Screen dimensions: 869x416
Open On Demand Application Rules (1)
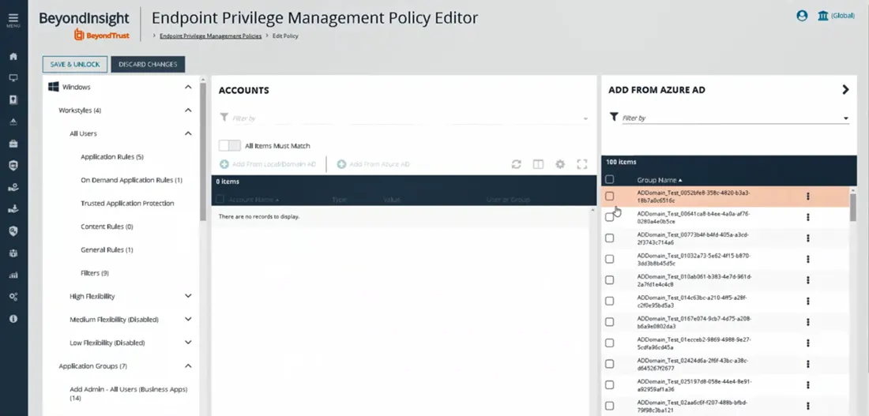pos(131,180)
